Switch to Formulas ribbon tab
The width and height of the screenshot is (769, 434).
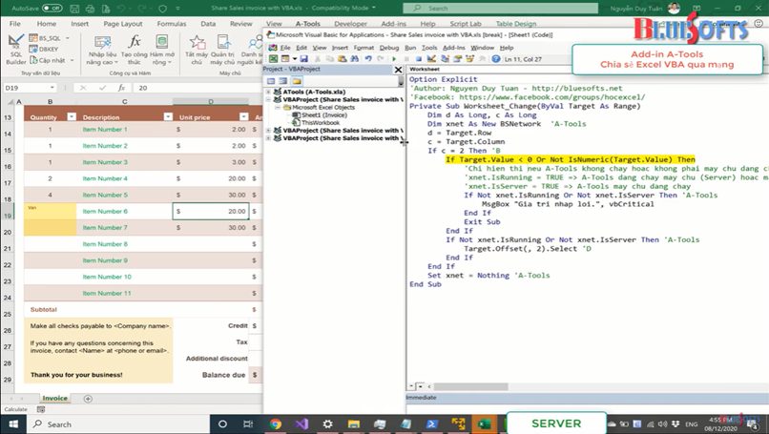pos(171,24)
